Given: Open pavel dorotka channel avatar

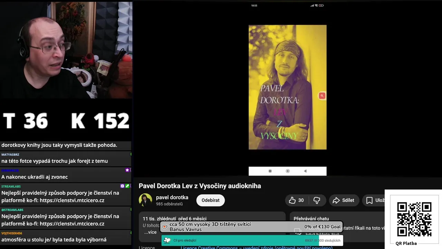Looking at the screenshot, I should (145, 200).
